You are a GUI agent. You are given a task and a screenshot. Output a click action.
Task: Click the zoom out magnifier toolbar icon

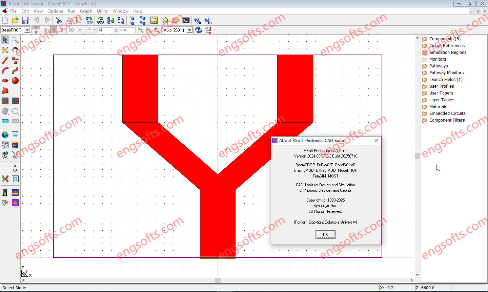pyautogui.click(x=148, y=30)
